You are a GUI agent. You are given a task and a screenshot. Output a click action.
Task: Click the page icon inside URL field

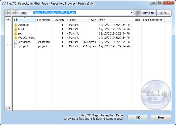30,13
